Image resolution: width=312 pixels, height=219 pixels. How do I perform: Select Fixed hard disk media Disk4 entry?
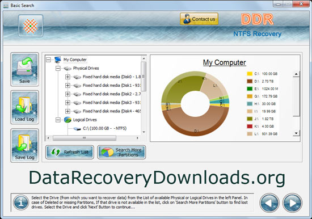pos(112,111)
